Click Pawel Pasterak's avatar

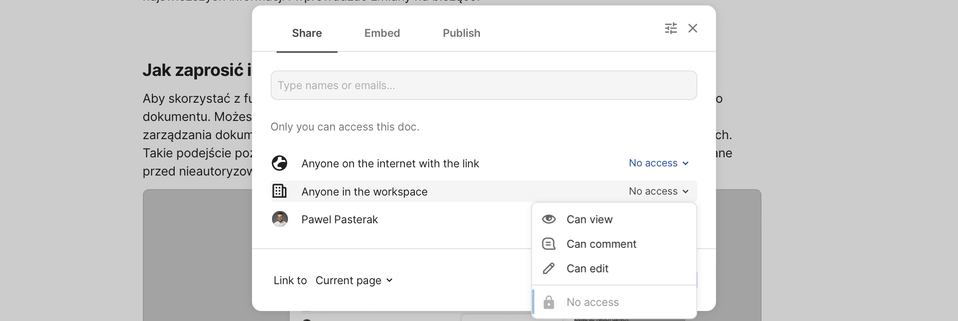coord(280,219)
